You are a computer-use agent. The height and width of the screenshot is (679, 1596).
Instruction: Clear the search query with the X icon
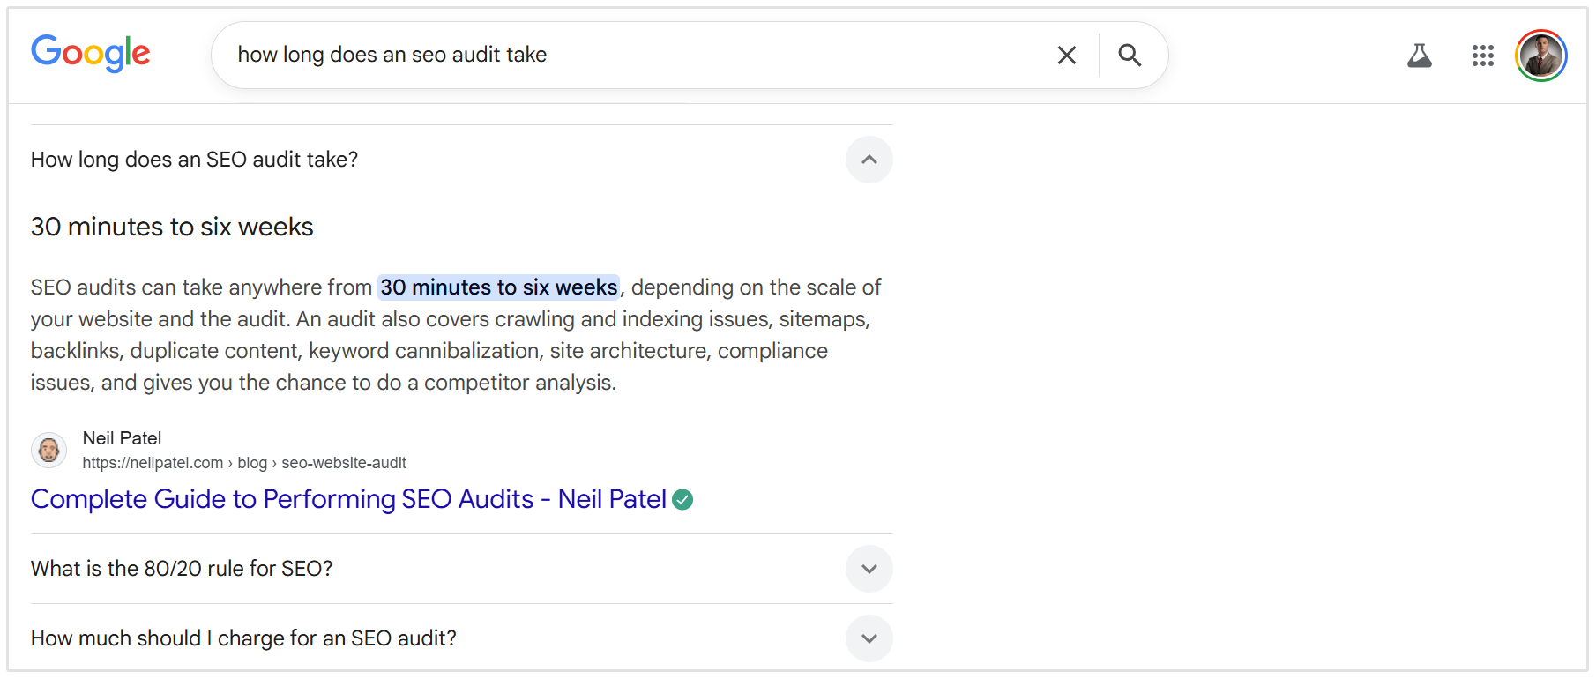[1066, 55]
